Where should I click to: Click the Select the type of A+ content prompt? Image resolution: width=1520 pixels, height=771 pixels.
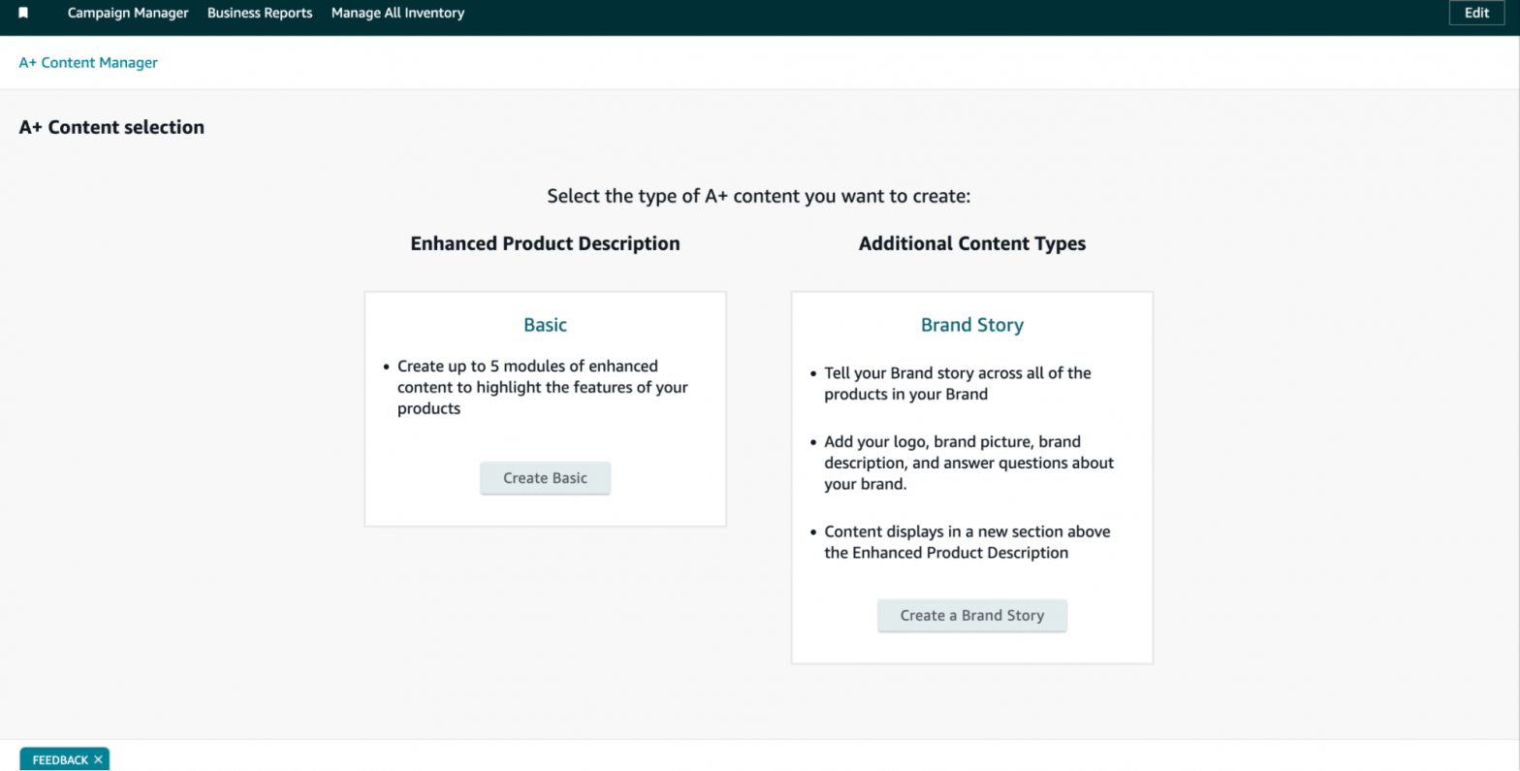click(759, 196)
